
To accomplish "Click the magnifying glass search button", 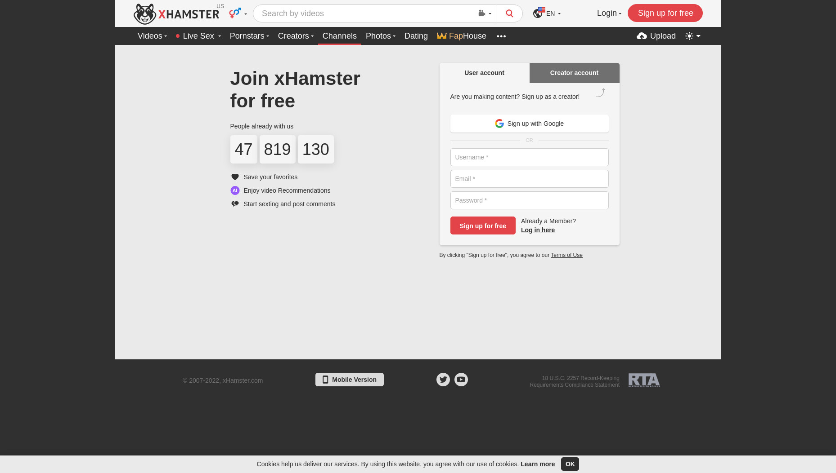I will [x=509, y=13].
